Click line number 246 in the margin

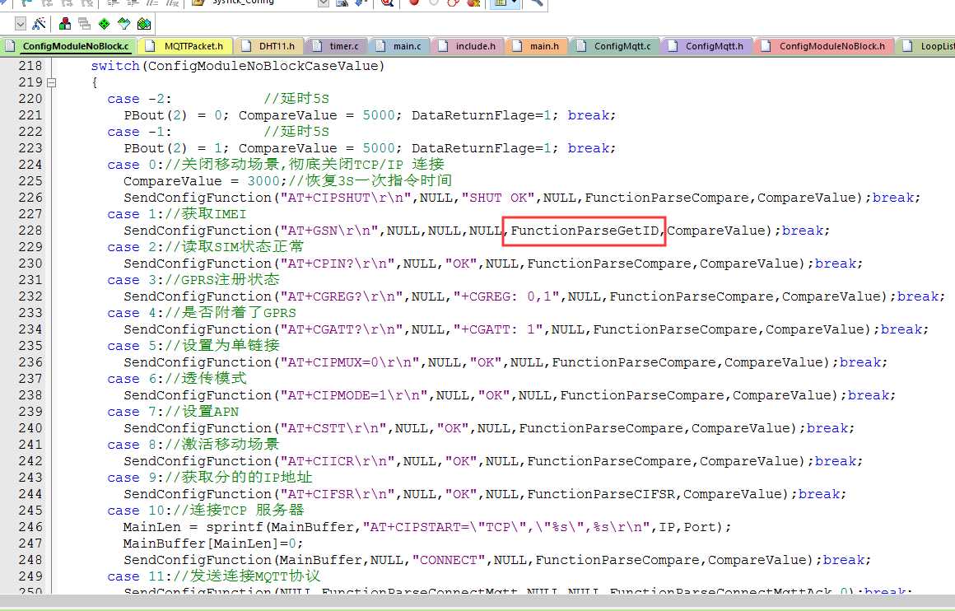tap(30, 526)
